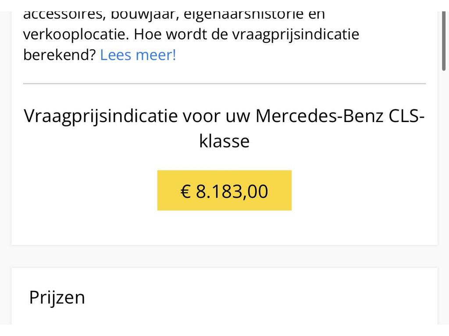The height and width of the screenshot is (336, 449).
Task: Click the horizontal divider line under paragraph
Action: (x=224, y=84)
